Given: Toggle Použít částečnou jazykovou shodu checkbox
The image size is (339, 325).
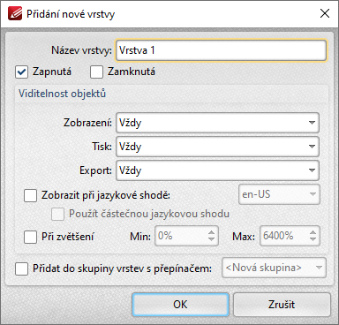Looking at the screenshot, I should click(57, 214).
